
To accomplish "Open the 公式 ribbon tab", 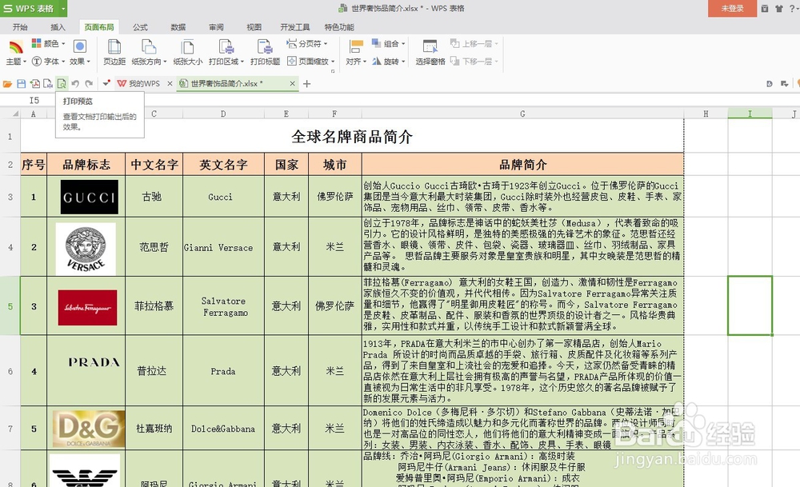I will pos(140,27).
